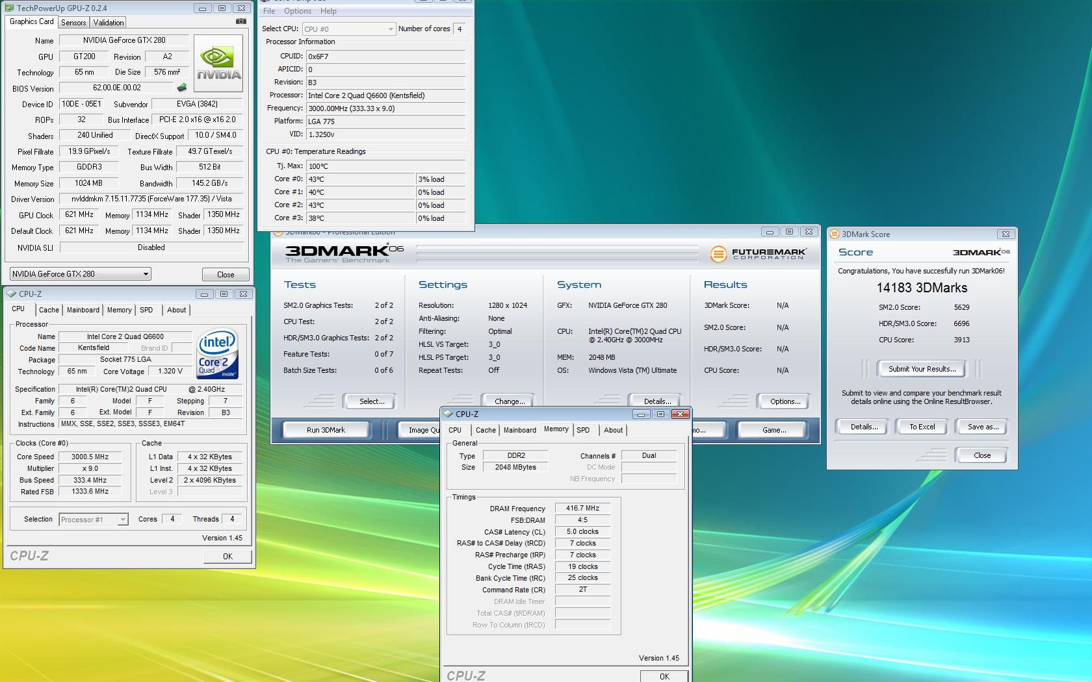
Task: Click the To Excel button
Action: click(x=922, y=427)
